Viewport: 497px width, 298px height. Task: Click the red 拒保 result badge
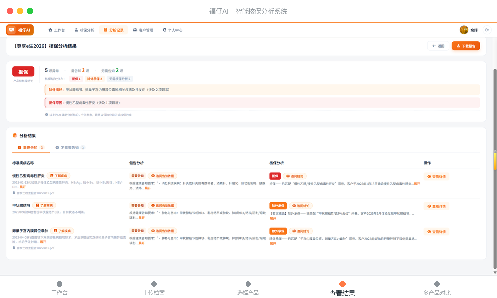click(x=23, y=72)
